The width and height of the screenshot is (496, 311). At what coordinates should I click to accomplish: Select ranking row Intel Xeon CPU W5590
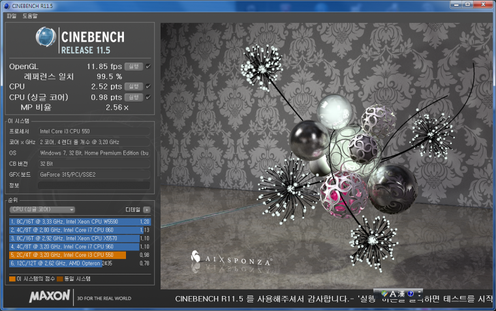(80, 222)
